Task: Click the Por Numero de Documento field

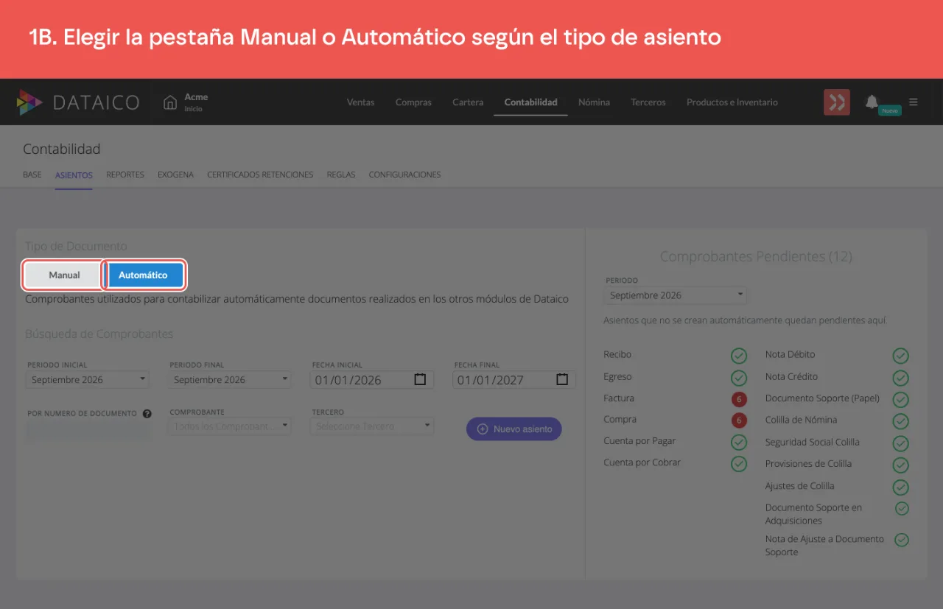Action: [x=89, y=430]
